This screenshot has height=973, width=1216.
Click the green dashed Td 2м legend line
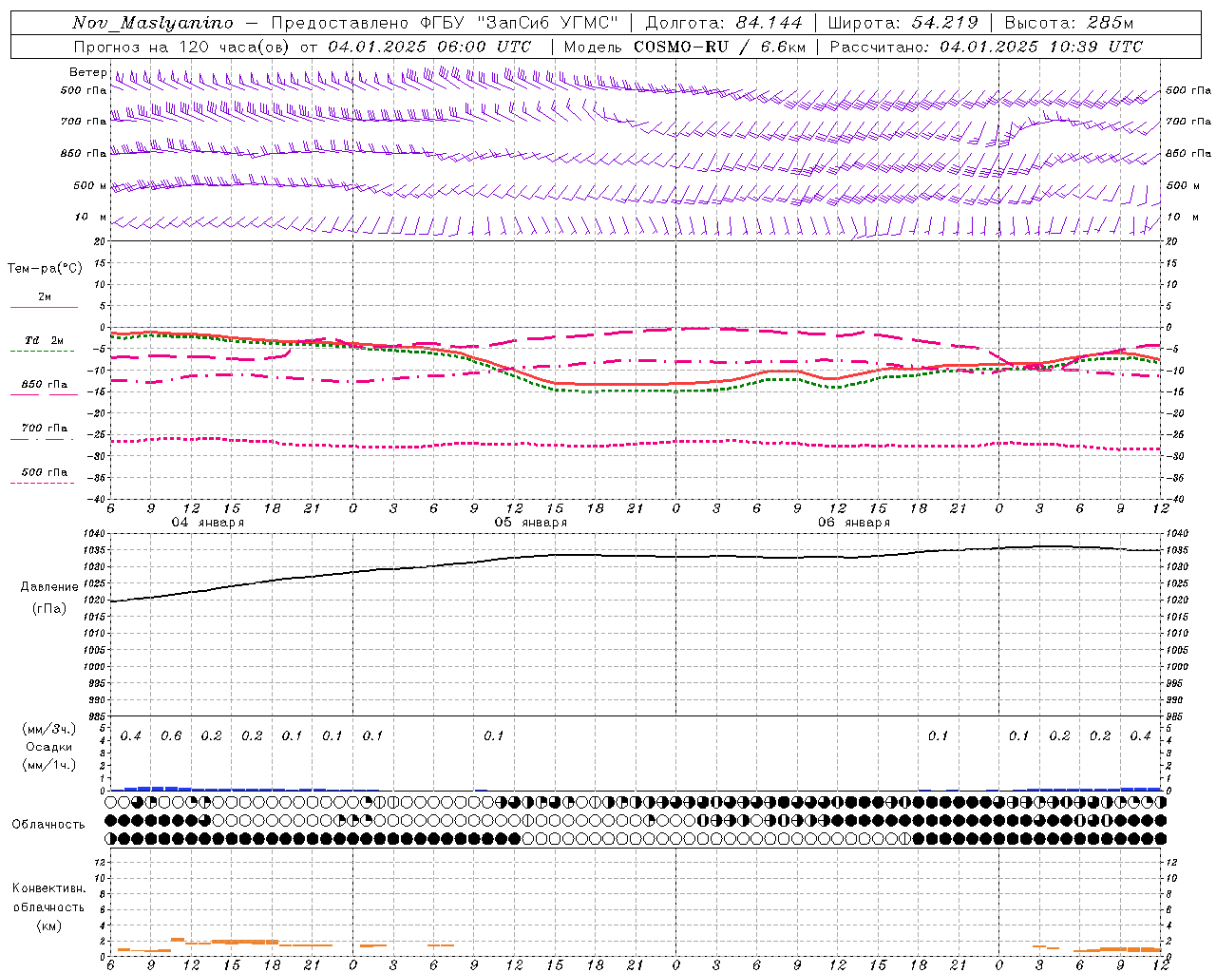pyautogui.click(x=42, y=351)
